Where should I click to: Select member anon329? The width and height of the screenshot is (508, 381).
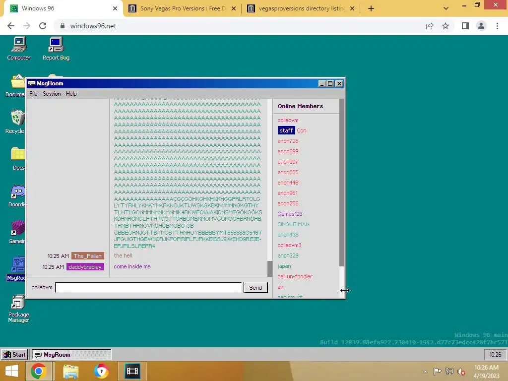point(288,255)
